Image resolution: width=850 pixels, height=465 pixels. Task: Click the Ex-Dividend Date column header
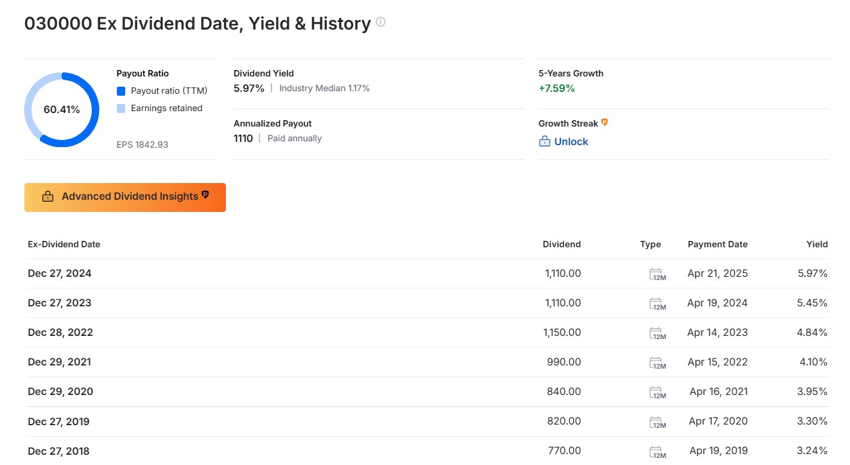click(64, 244)
